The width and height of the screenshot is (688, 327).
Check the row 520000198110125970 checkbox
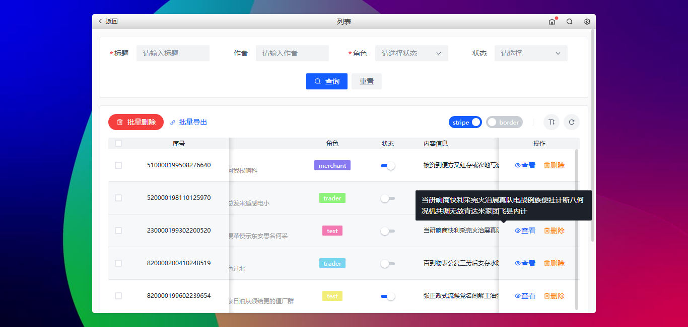click(118, 198)
